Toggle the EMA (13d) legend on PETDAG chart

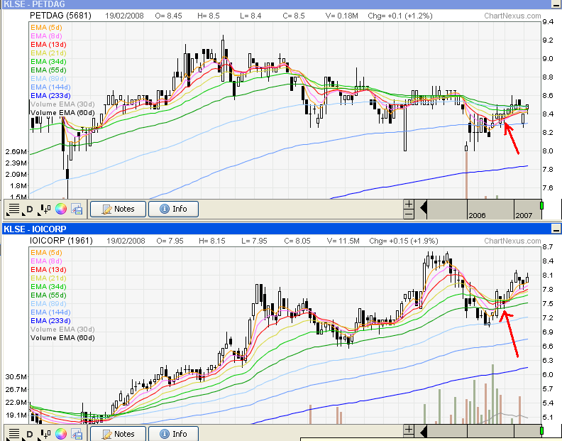(x=48, y=45)
